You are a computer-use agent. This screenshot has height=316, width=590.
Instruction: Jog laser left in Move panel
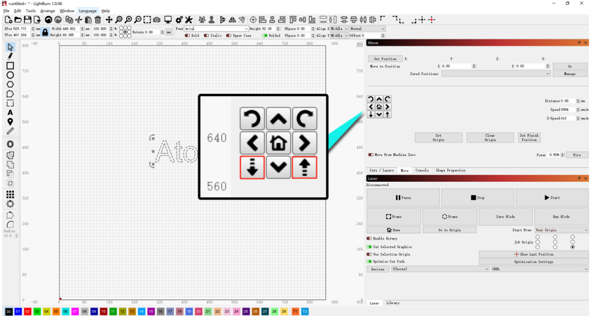pyautogui.click(x=371, y=107)
